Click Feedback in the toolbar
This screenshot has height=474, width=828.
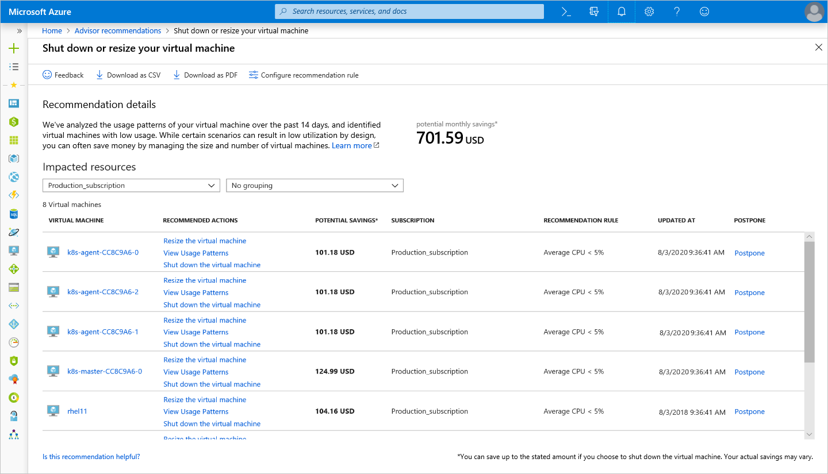point(63,75)
